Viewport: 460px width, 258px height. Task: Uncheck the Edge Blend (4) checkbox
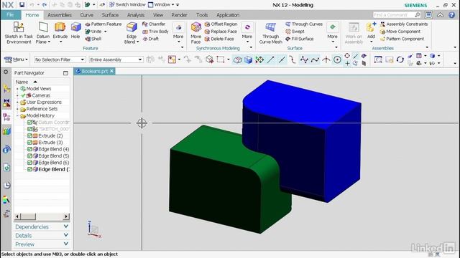tap(29, 149)
